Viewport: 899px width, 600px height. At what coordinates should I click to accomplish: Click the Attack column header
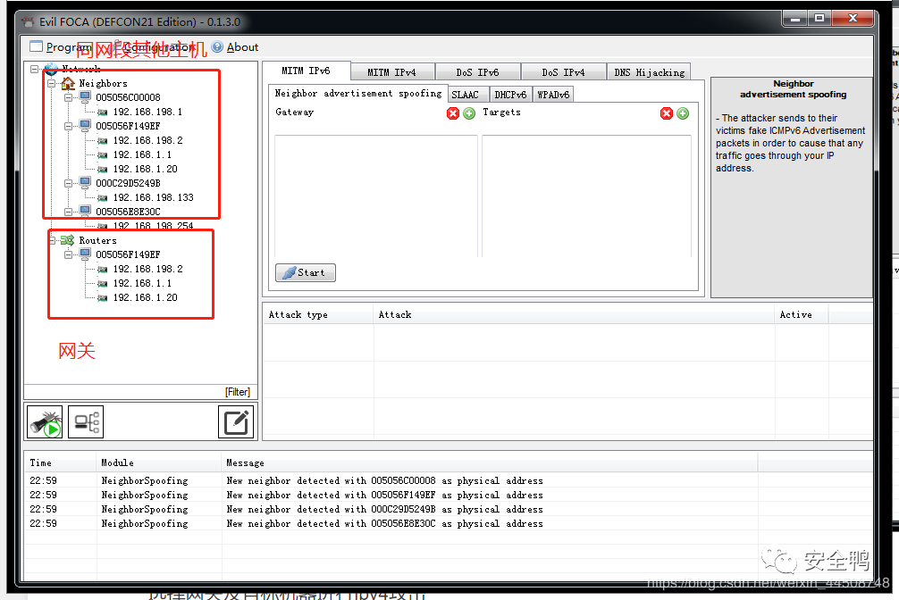coord(574,314)
